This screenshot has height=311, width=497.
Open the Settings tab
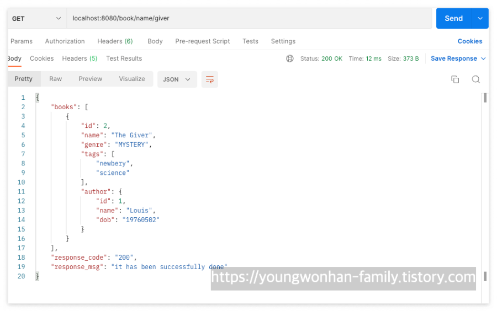283,41
